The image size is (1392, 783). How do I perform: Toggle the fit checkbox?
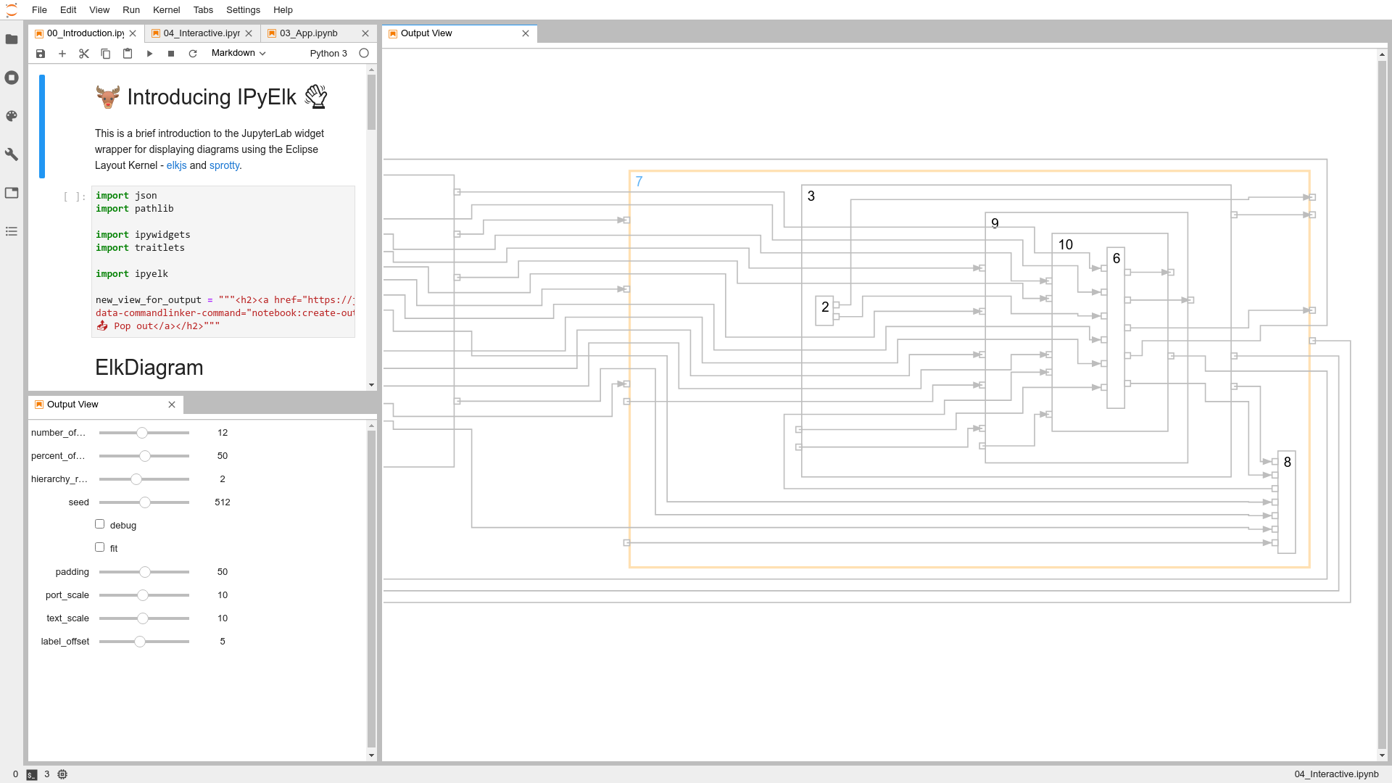point(100,547)
